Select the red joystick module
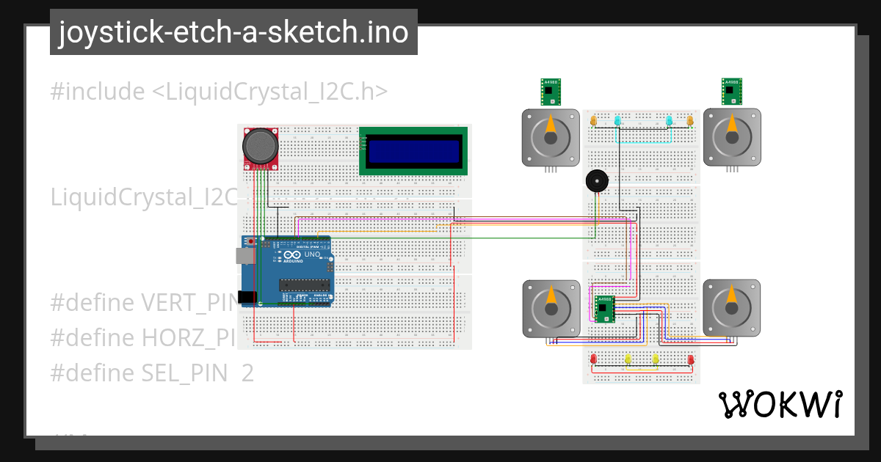Screen dimensions: 881x462 (261, 147)
